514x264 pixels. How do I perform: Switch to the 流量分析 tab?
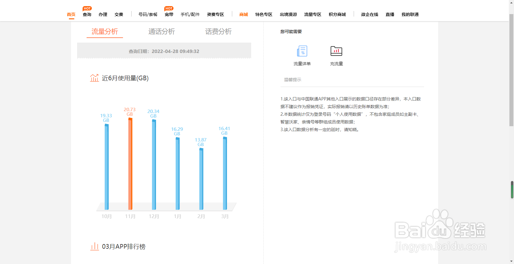click(105, 32)
